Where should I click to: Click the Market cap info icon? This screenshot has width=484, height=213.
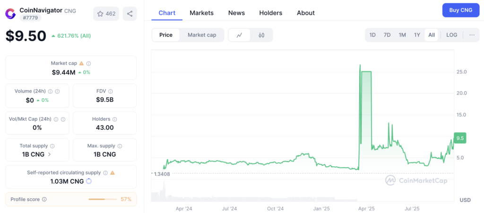88,63
